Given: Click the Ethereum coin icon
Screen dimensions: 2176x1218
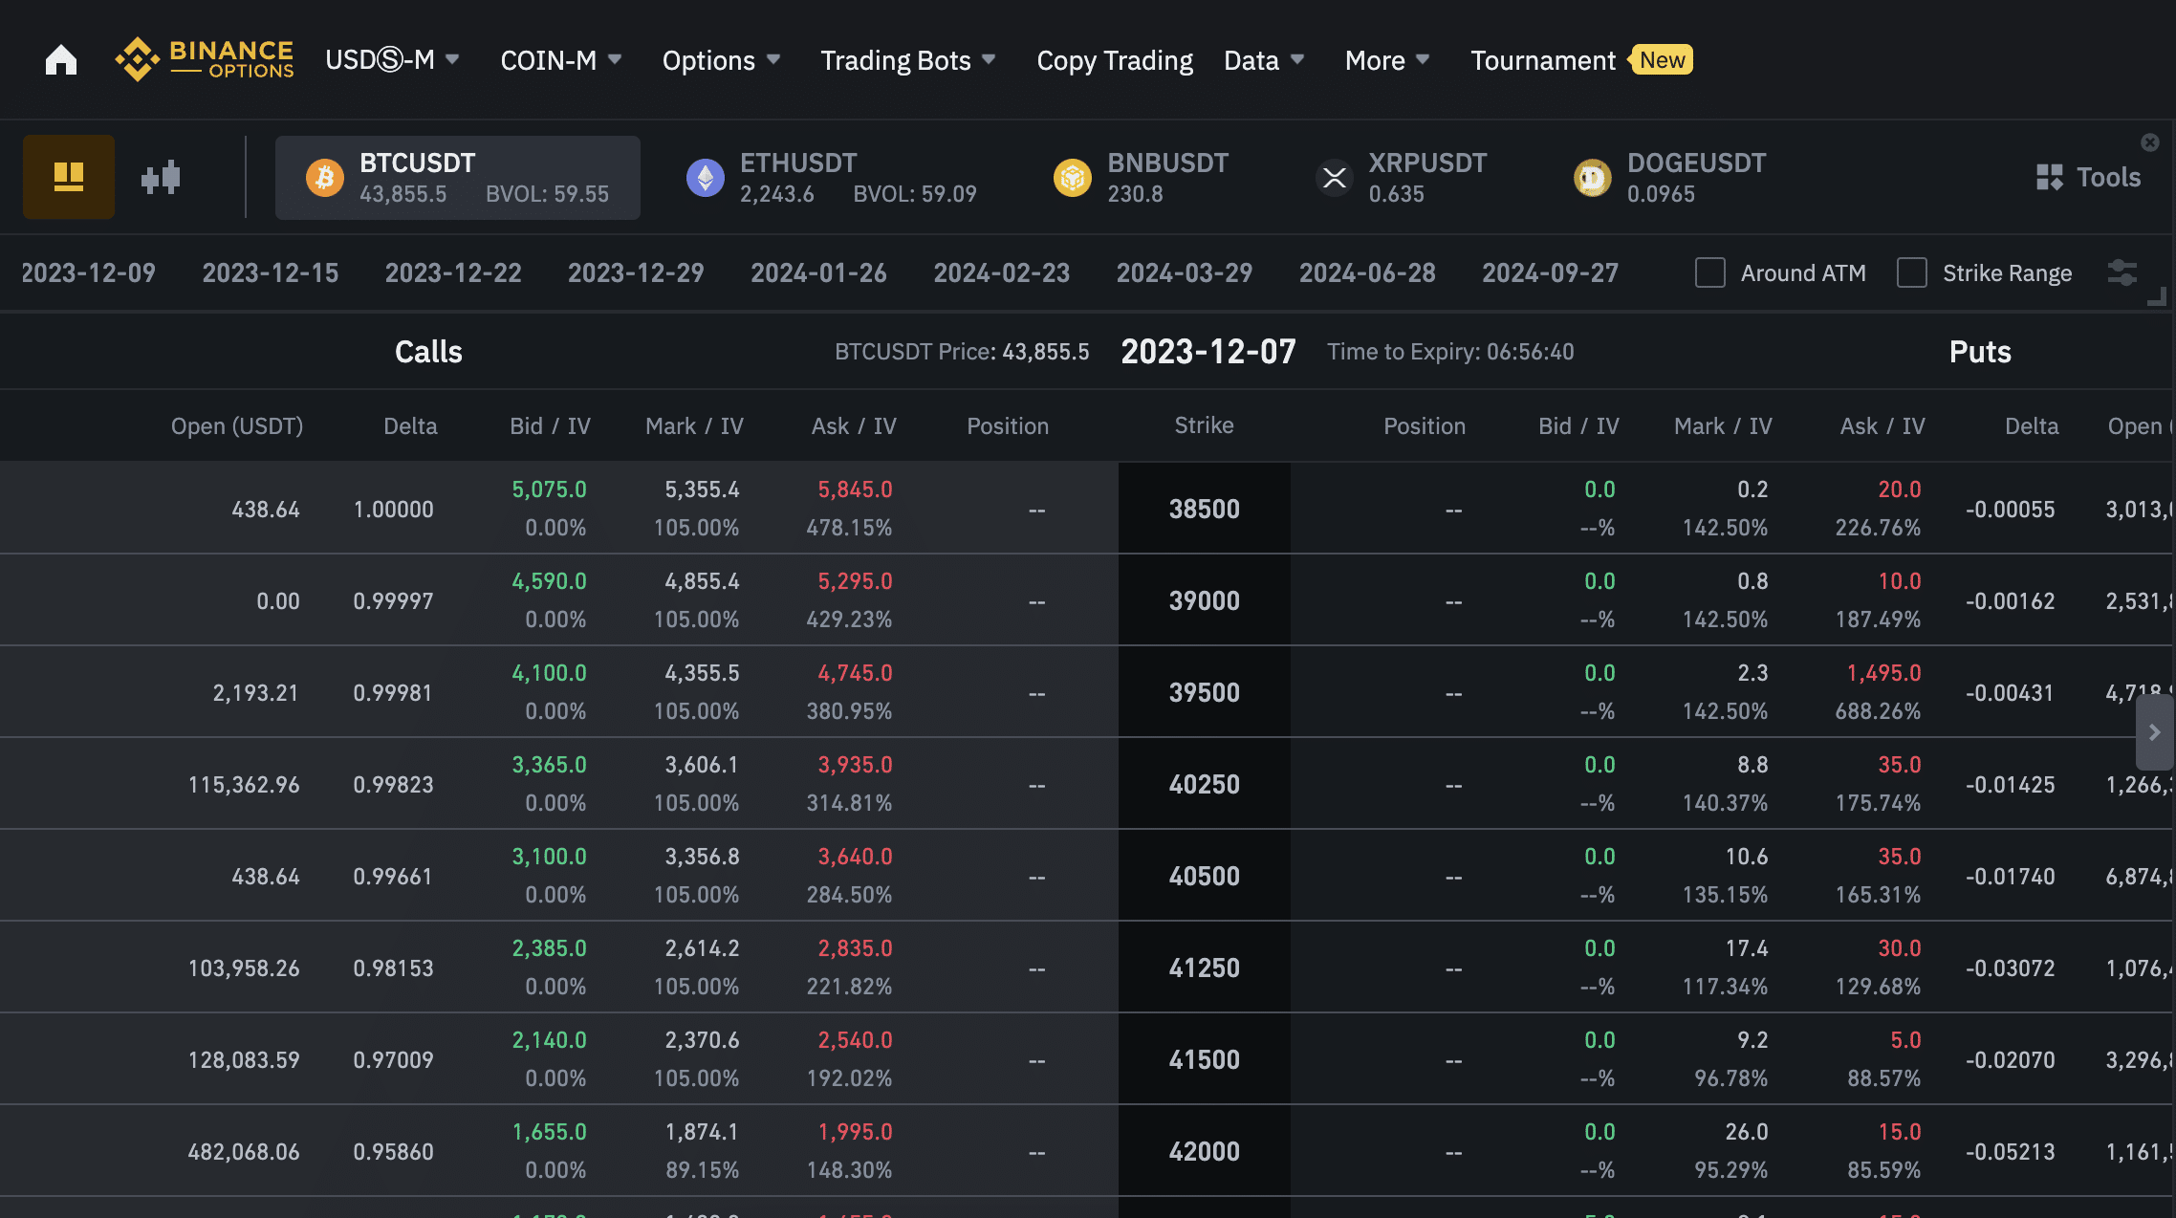Looking at the screenshot, I should coord(706,178).
